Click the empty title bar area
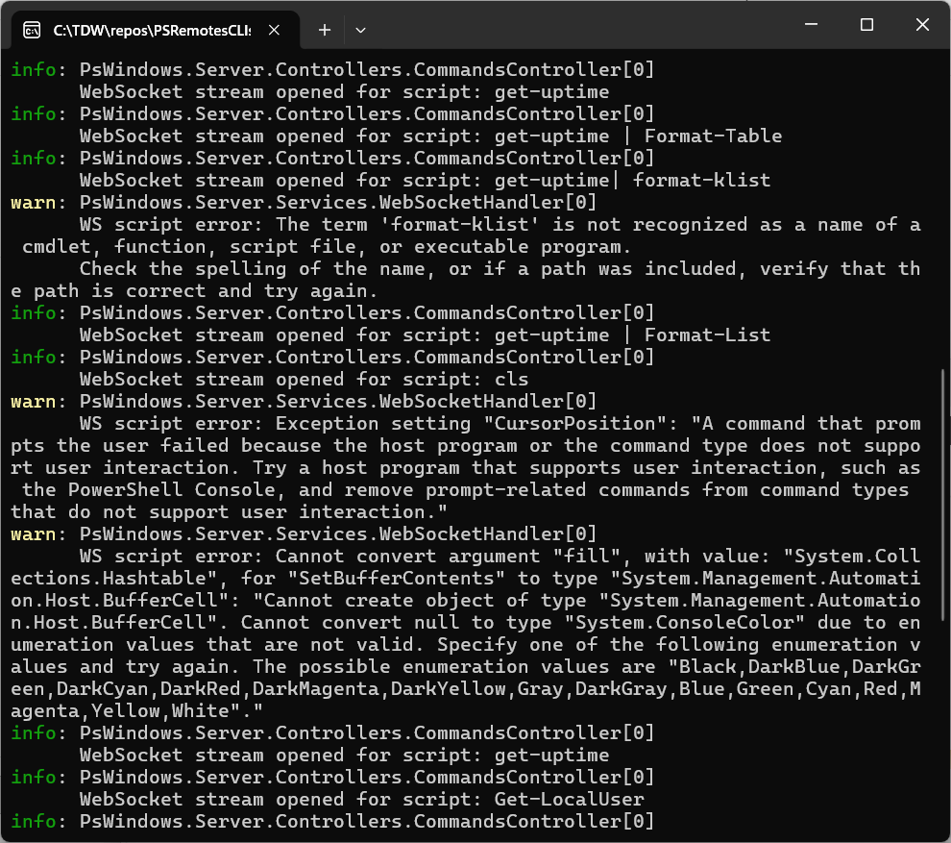The height and width of the screenshot is (843, 951). point(576,26)
